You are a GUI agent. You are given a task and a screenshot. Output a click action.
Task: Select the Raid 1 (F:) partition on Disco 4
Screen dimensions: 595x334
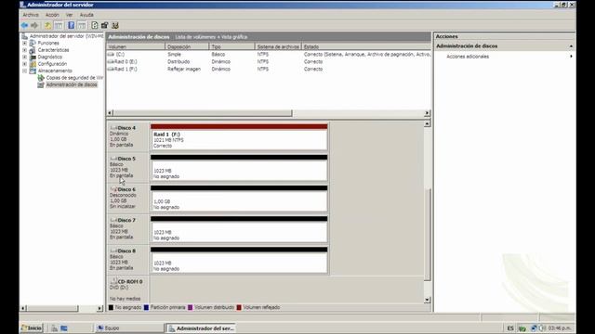point(239,137)
